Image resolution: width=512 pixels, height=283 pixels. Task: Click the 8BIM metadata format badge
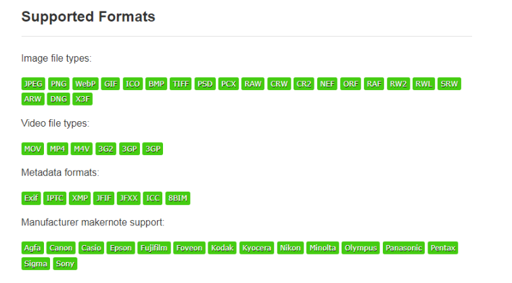(x=177, y=198)
